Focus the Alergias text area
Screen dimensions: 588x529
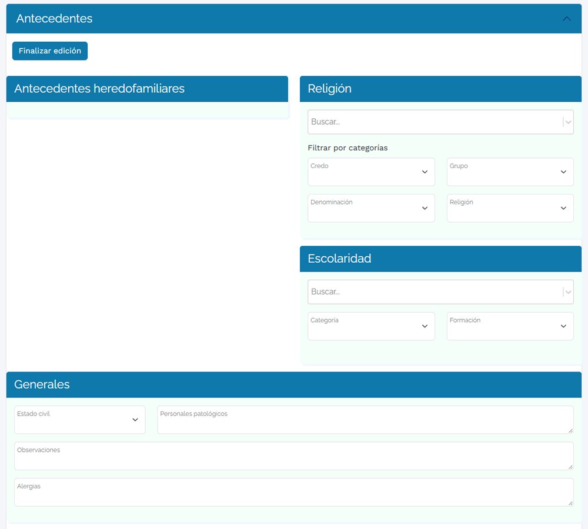pos(294,492)
